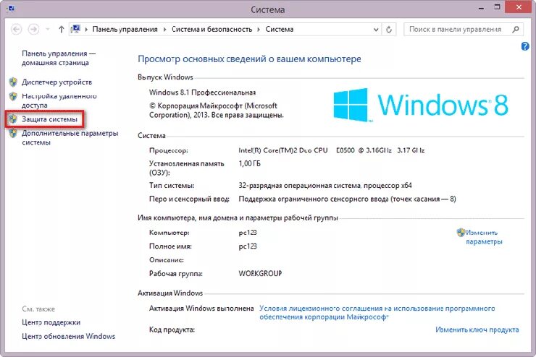This screenshot has height=357, width=536.
Task: Click Изменить параметры link
Action: (484, 237)
